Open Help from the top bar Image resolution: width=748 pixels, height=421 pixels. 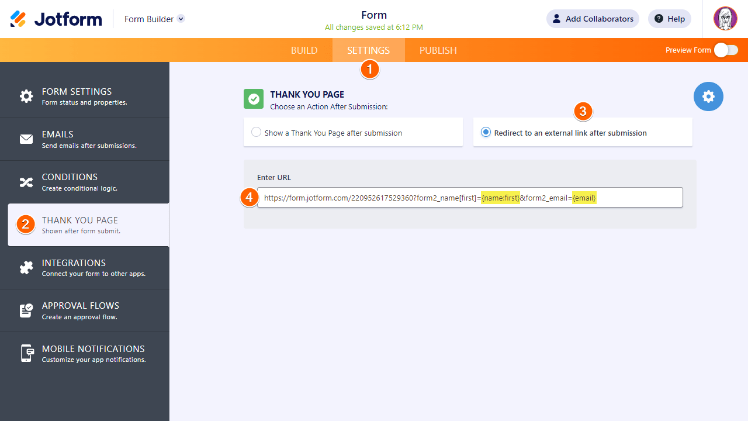[669, 18]
